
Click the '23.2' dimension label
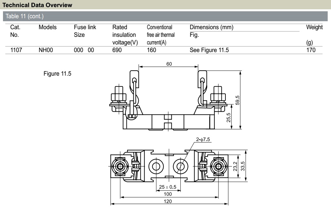point(235,166)
